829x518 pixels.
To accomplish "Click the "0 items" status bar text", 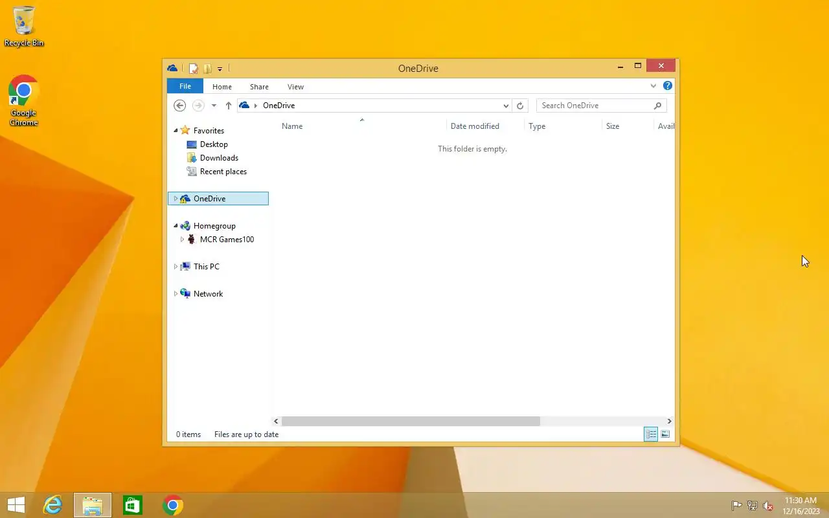I will (x=188, y=434).
